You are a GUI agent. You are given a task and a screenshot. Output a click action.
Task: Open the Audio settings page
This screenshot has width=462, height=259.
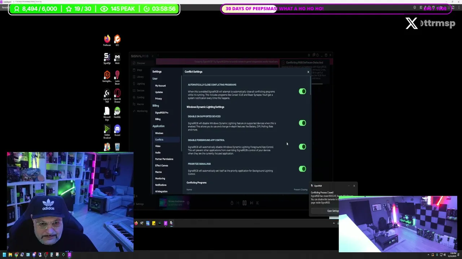pos(158,153)
